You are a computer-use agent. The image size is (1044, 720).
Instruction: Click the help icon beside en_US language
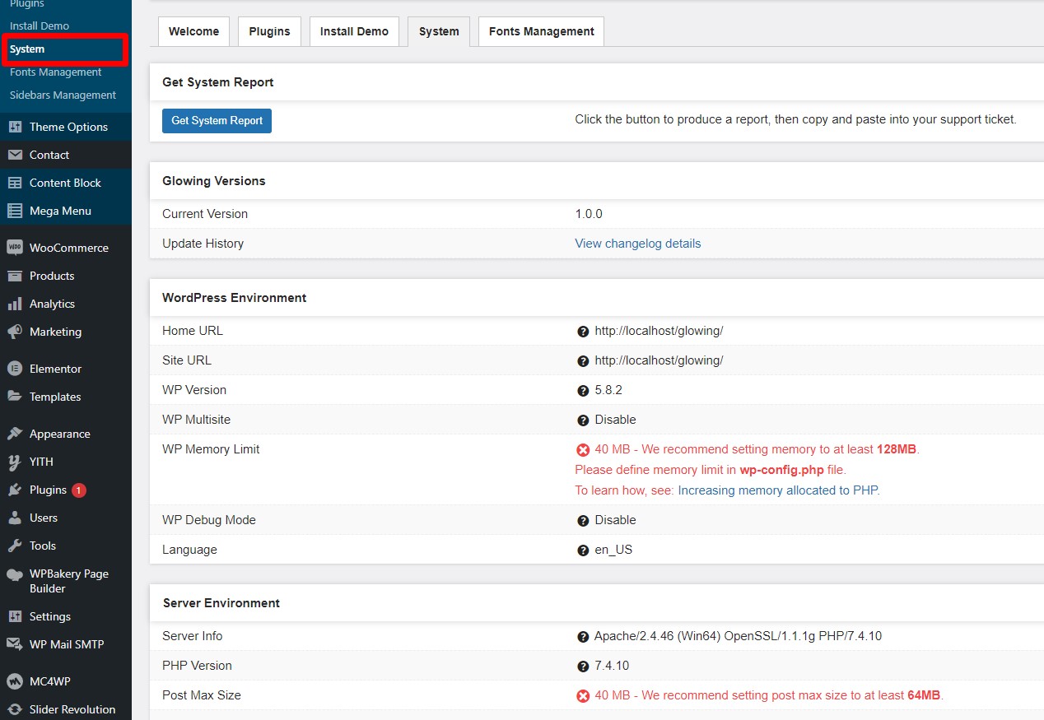583,550
